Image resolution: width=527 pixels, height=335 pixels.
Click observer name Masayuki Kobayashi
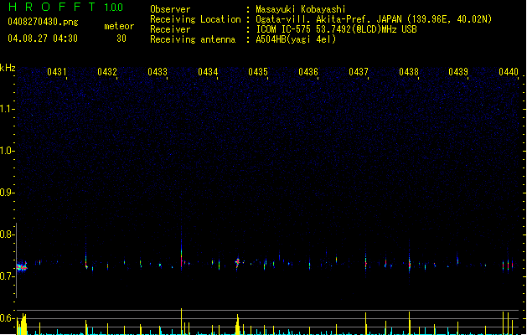(x=301, y=9)
